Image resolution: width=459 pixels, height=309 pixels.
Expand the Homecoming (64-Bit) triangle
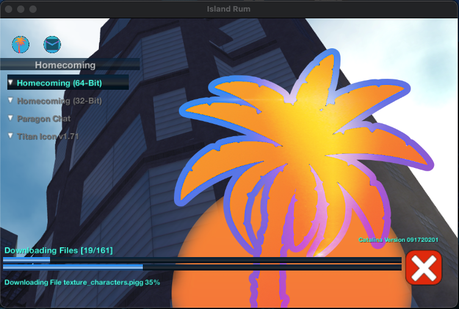point(10,82)
